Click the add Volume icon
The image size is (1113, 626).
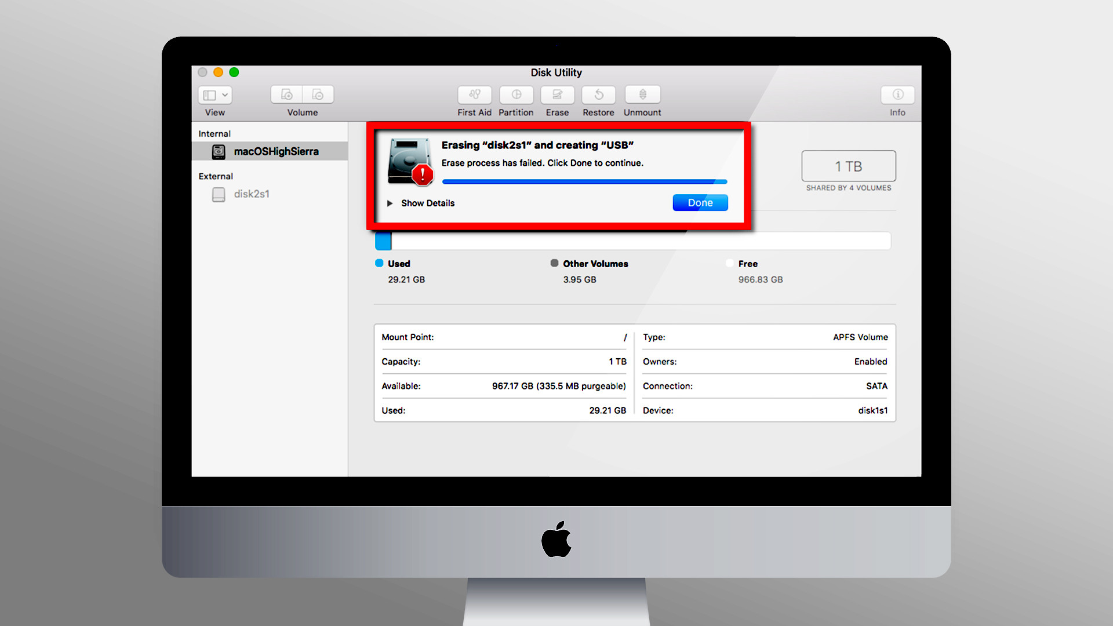pos(287,94)
